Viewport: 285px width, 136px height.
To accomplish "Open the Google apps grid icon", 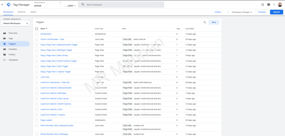I will tap(263, 4).
